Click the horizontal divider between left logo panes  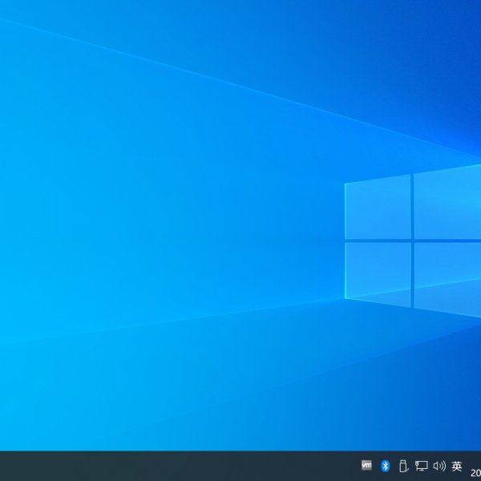378,240
